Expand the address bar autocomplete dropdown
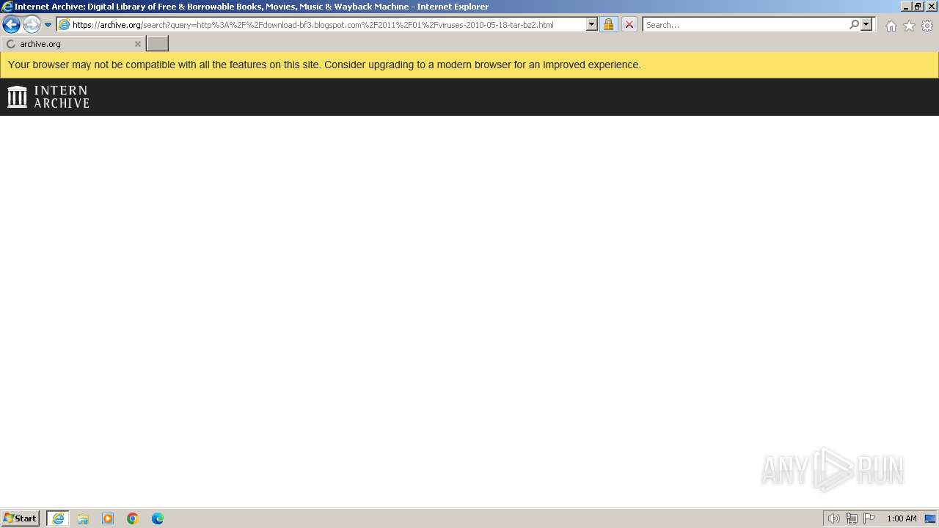The height and width of the screenshot is (528, 939). pos(592,25)
